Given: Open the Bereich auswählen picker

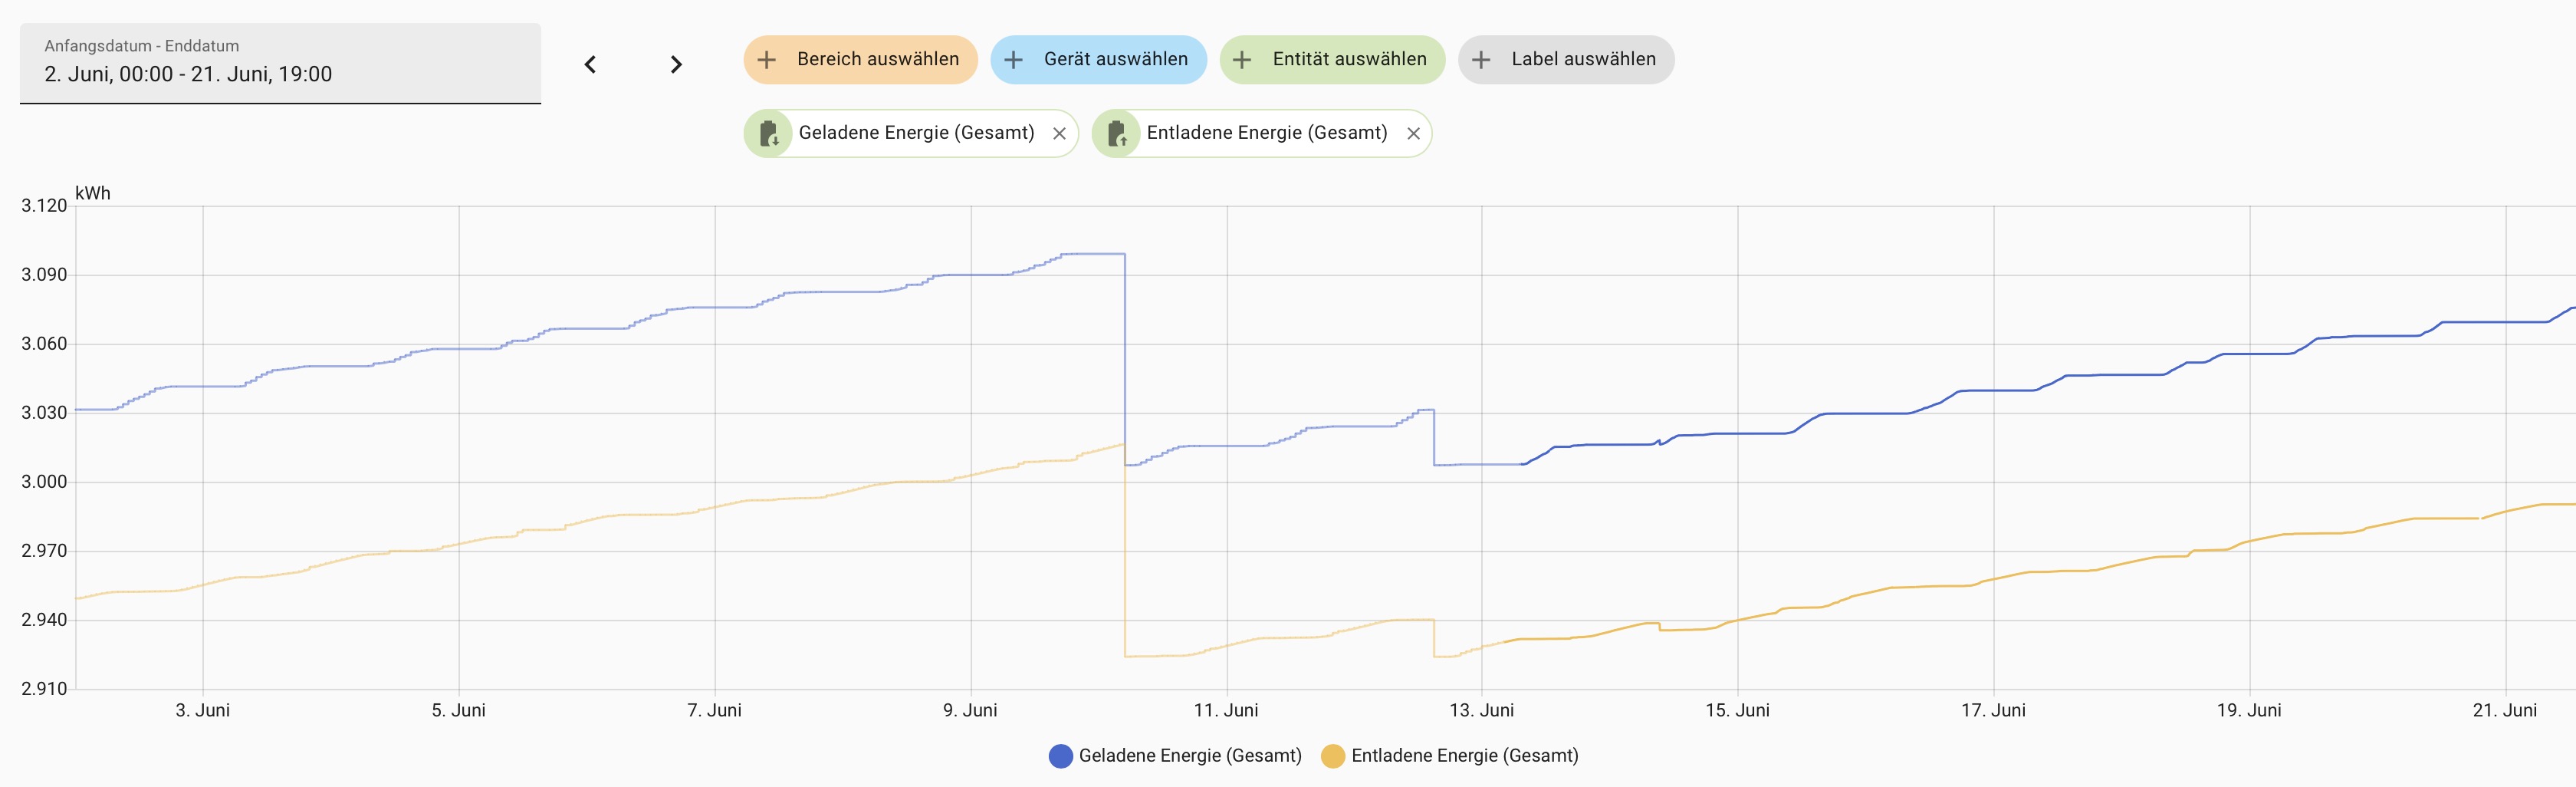Looking at the screenshot, I should point(877,60).
